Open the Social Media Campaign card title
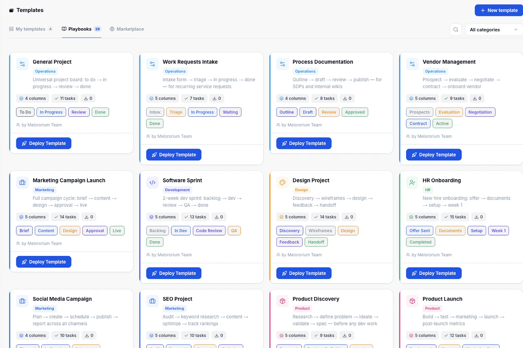This screenshot has height=348, width=523. coord(62,299)
